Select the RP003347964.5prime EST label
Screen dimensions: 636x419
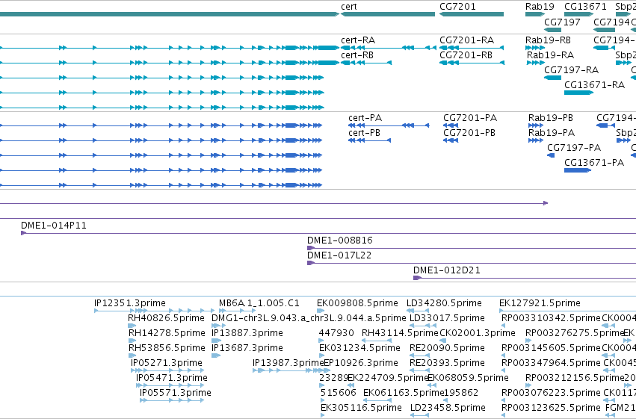[551, 363]
